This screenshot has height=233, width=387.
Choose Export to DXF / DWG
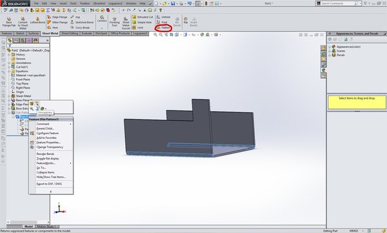pyautogui.click(x=49, y=184)
